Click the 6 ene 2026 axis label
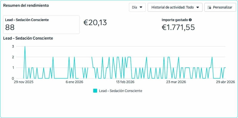The width and height of the screenshot is (238, 118). coord(74,82)
